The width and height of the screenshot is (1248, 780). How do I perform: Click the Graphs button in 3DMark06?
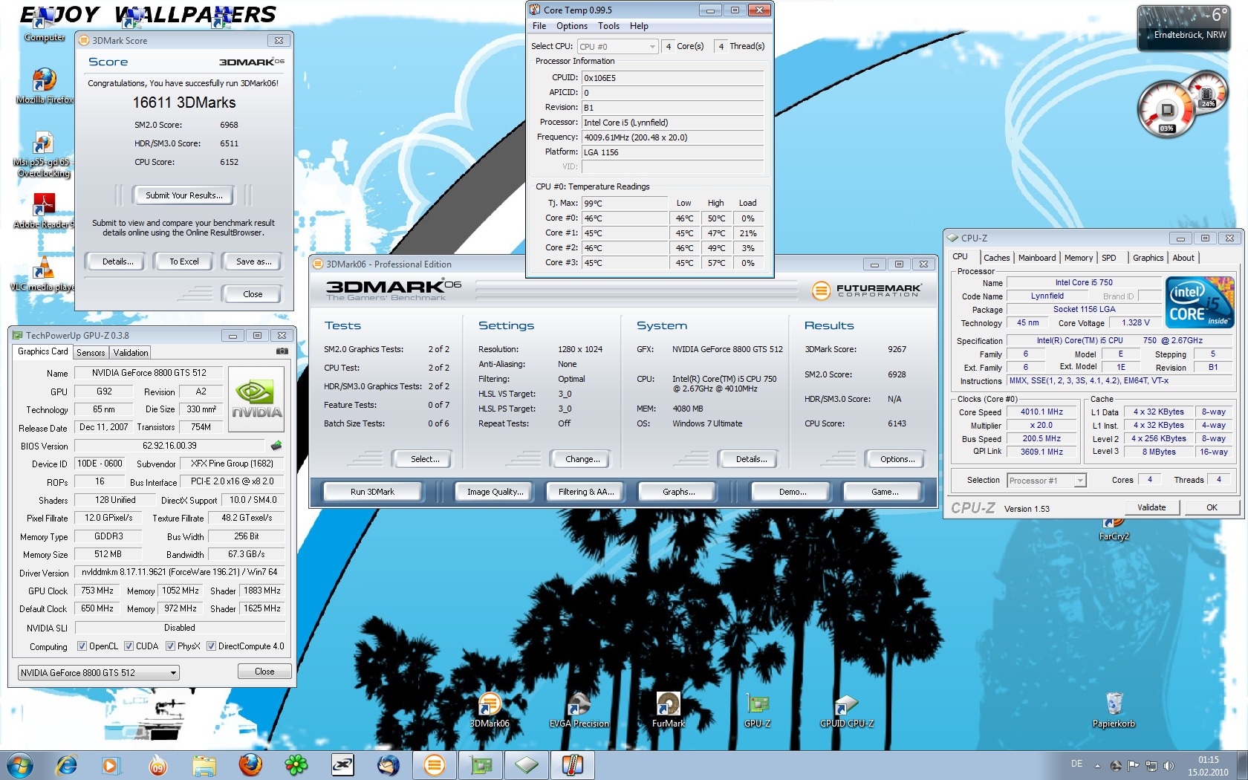click(x=678, y=492)
